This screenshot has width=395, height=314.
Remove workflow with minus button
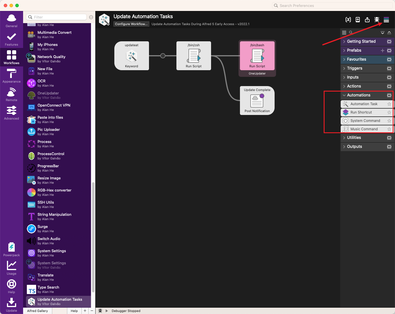coord(92,311)
